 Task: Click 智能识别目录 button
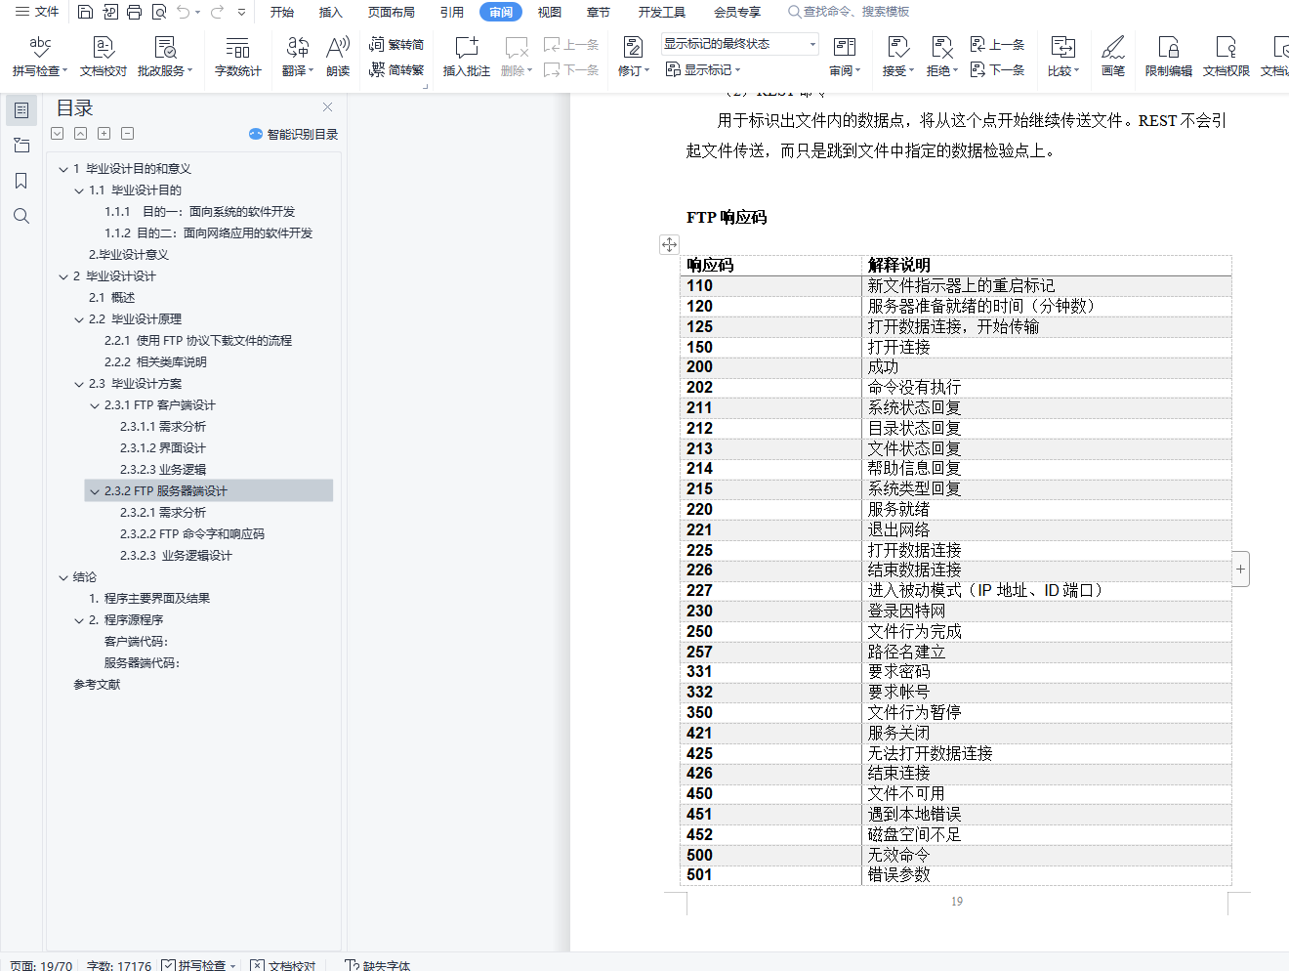(x=293, y=134)
